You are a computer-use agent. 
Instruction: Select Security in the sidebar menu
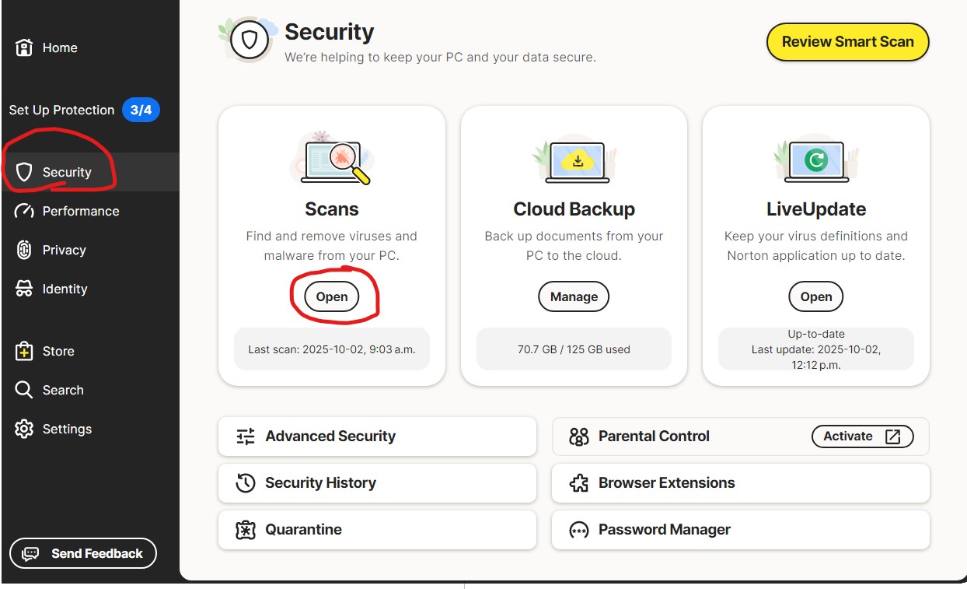(67, 172)
